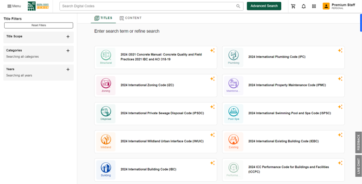The width and height of the screenshot is (362, 184).
Task: Open the hamburger Menu
Action: coord(14,6)
